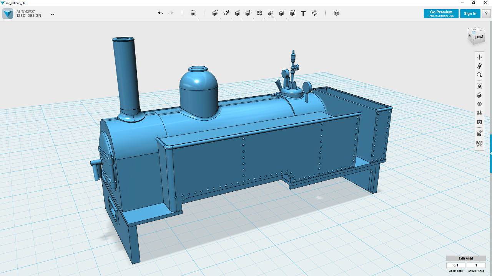Screen dimensions: 492x276
Task: Click the Angular Snap value field
Action: click(x=476, y=265)
